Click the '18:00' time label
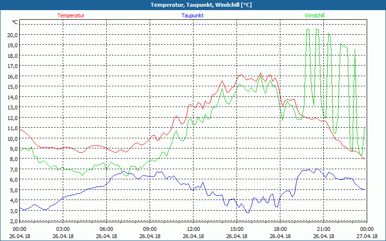This screenshot has height=241, width=386. tap(280, 229)
